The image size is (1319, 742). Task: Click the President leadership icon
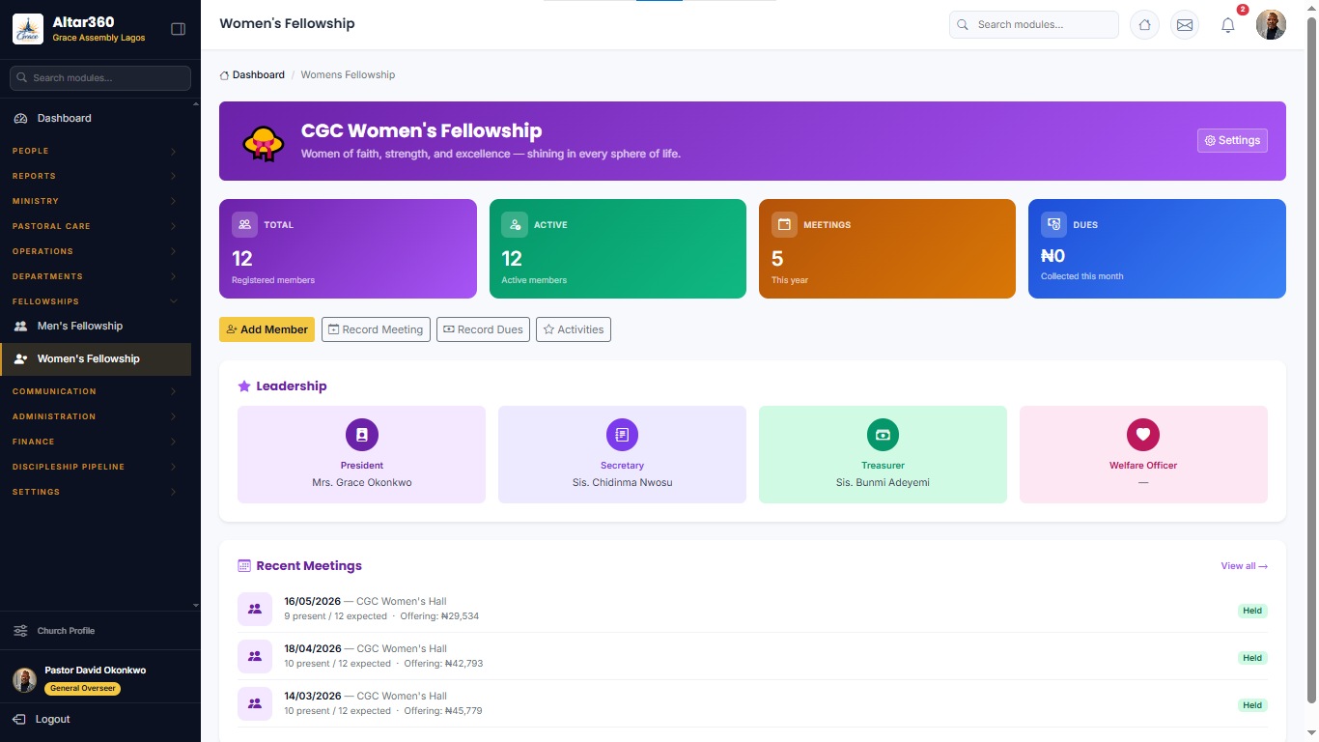tap(362, 435)
